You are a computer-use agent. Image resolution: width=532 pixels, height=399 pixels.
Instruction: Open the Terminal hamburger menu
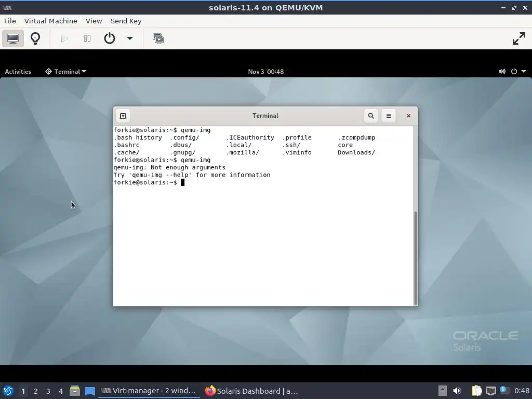[x=389, y=116]
